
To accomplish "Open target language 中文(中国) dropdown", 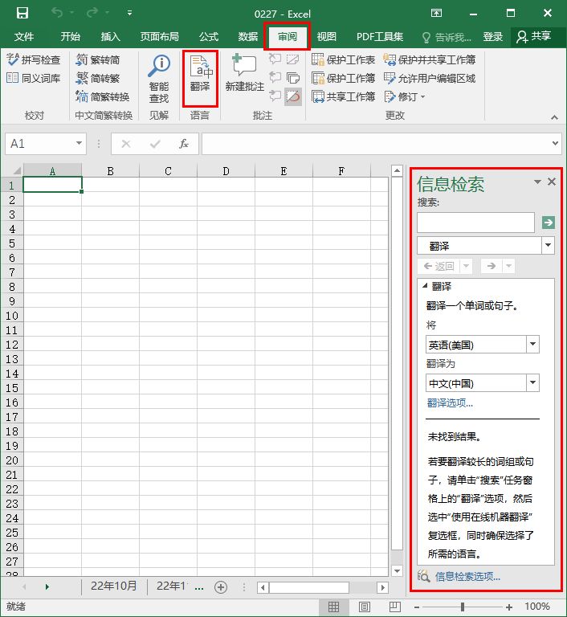I will click(x=532, y=382).
